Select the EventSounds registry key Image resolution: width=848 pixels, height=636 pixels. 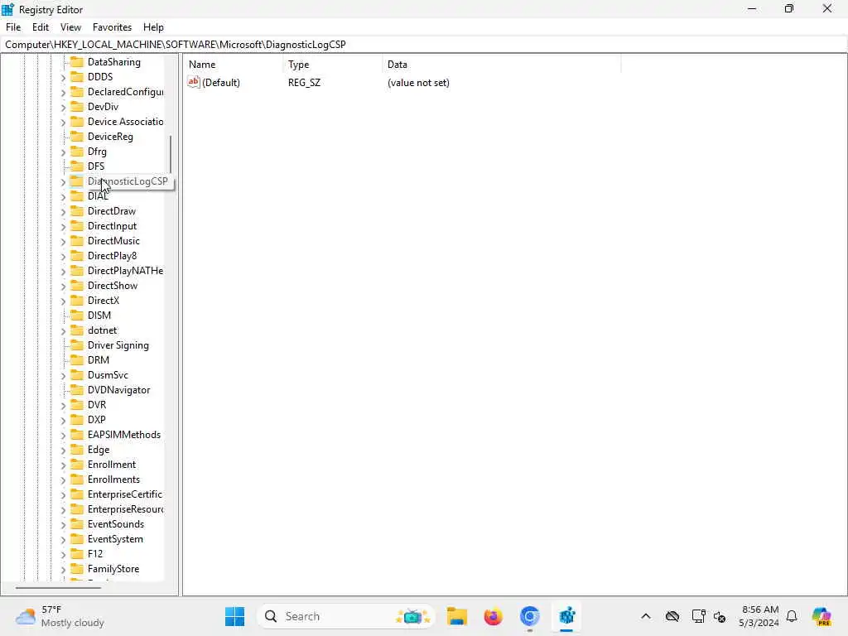click(x=116, y=524)
